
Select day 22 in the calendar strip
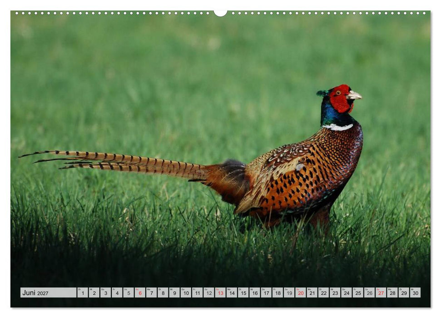pos(324,293)
